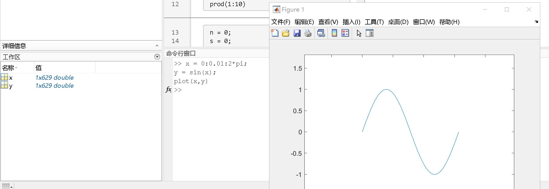Open the 工具(T) menu in Figure 1

[374, 22]
